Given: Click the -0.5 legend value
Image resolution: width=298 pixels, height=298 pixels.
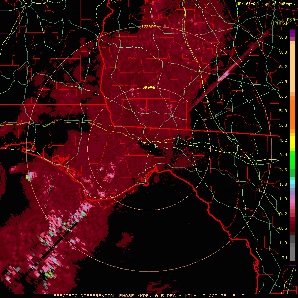Looking at the screenshot, I should coord(282,228).
